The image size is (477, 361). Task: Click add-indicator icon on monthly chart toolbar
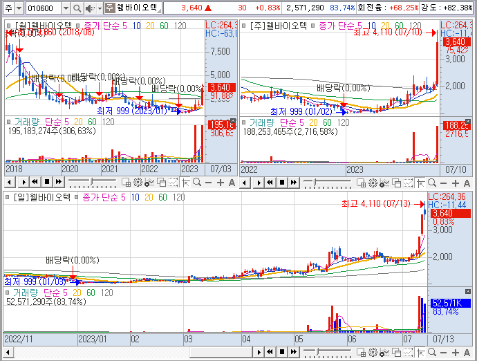tap(149, 183)
